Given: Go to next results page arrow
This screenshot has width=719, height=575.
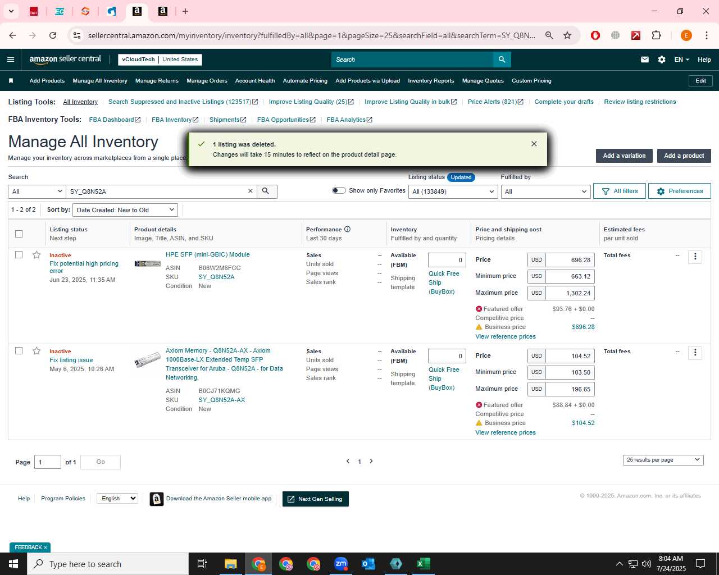Looking at the screenshot, I should [x=371, y=461].
